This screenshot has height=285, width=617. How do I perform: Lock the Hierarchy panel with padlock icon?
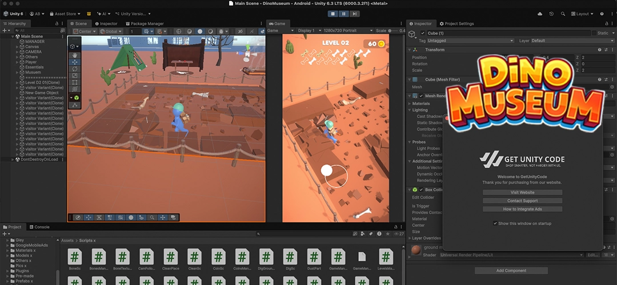click(x=56, y=23)
